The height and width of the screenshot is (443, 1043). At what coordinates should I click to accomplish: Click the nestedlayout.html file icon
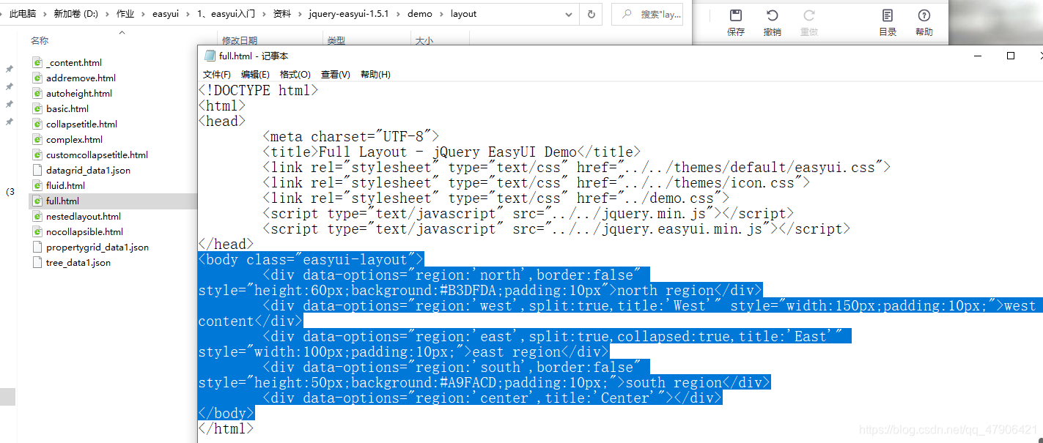[37, 216]
